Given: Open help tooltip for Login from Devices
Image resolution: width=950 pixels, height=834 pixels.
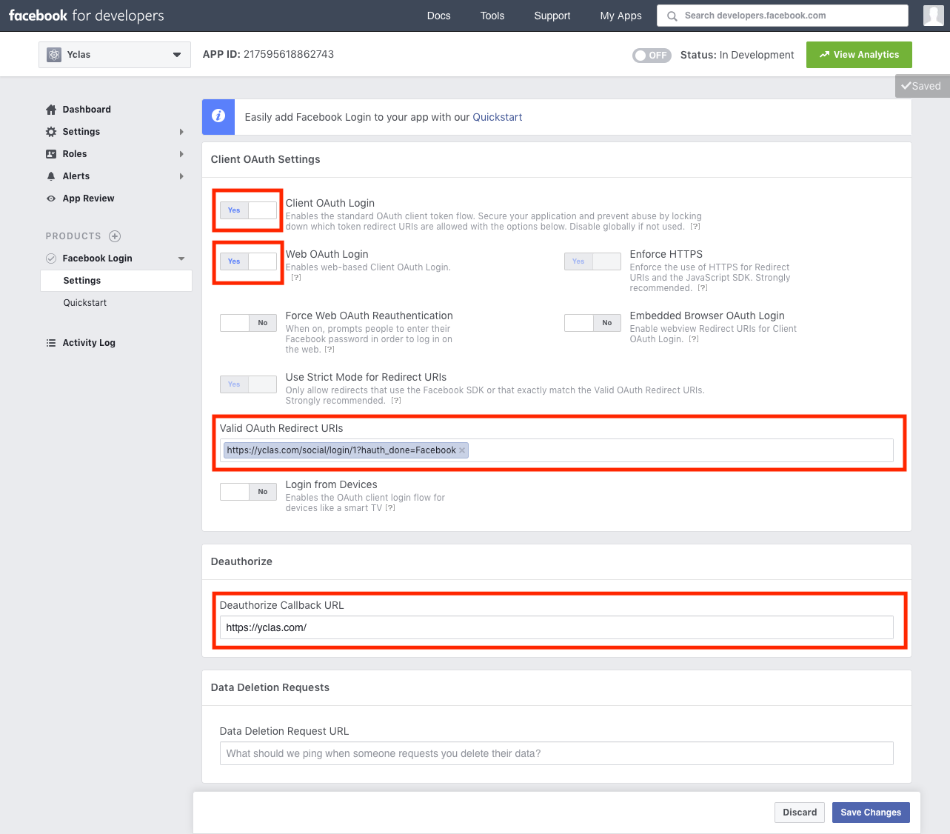Looking at the screenshot, I should click(390, 508).
